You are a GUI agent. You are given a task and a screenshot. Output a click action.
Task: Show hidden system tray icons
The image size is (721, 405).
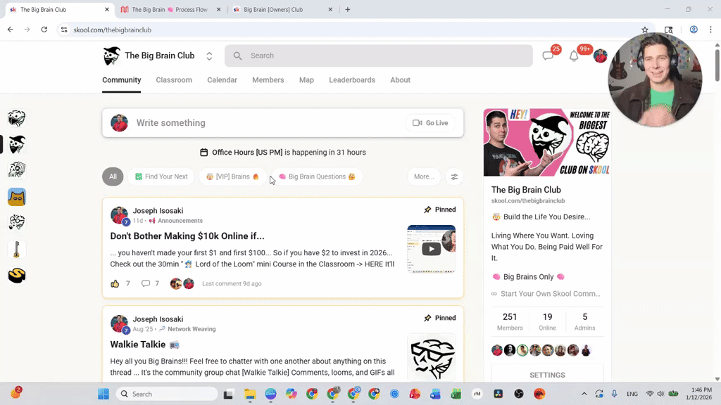pos(584,394)
